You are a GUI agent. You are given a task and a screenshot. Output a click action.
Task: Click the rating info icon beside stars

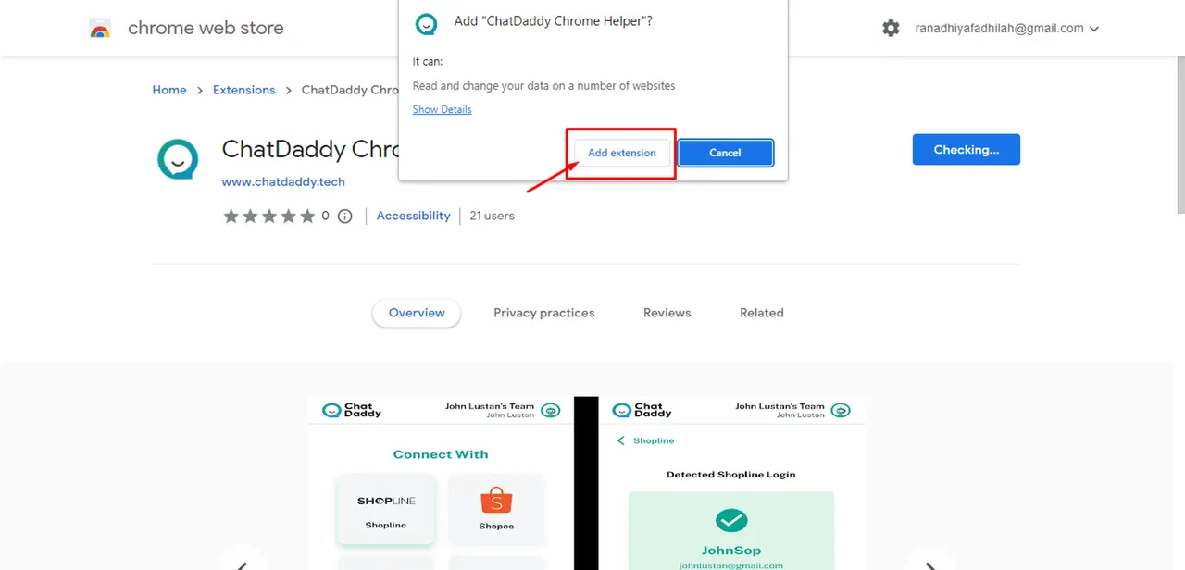[345, 217]
